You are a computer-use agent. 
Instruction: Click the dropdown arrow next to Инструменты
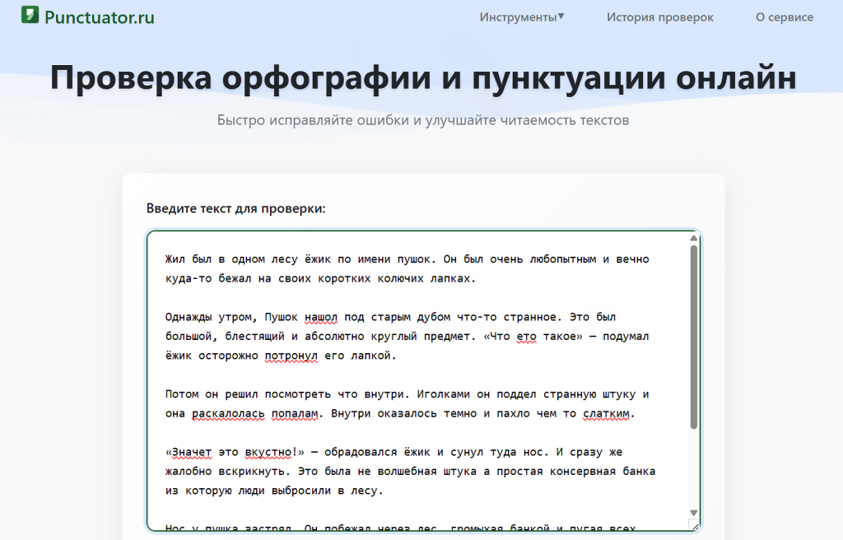pos(560,15)
